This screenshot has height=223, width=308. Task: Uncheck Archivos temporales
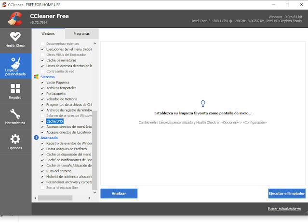click(42, 88)
